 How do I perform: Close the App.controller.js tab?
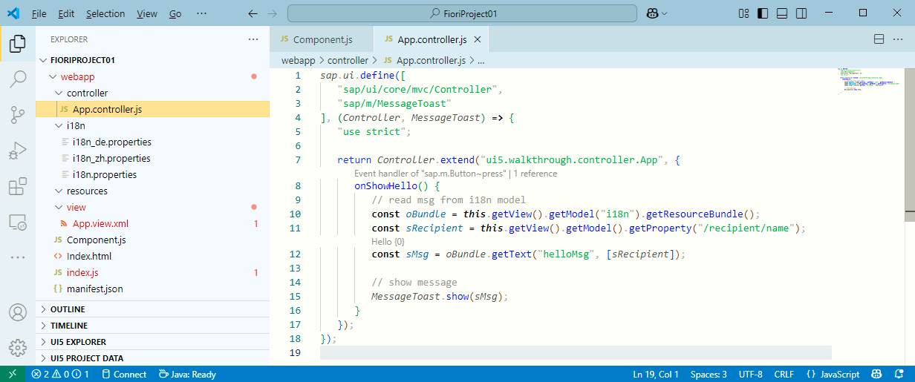click(x=478, y=39)
